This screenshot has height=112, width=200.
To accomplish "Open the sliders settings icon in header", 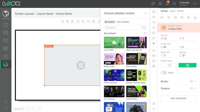I will [x=174, y=3].
